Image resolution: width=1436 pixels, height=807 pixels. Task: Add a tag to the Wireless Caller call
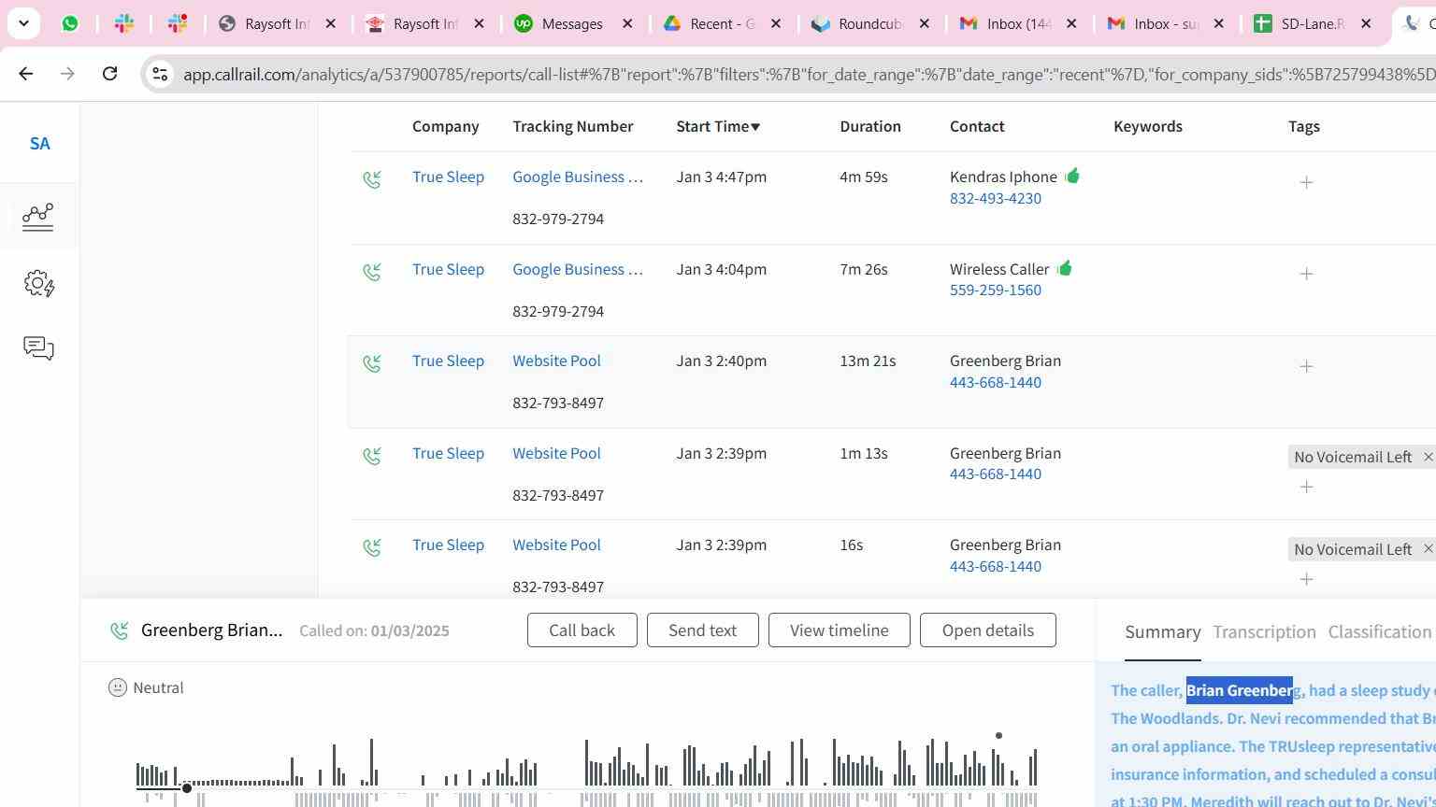coord(1306,274)
